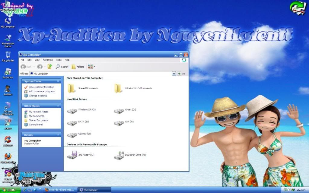Click My Computer taskbar button
This screenshot has height=193, width=309.
94,190
